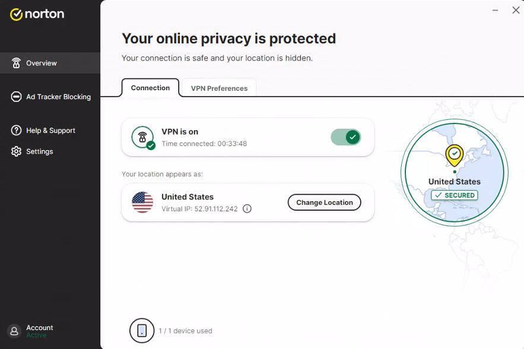Click the Account avatar icon
This screenshot has width=524, height=349.
click(x=14, y=331)
